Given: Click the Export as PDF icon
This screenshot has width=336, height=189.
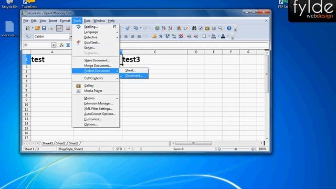Looking at the screenshot, I should point(68,28).
